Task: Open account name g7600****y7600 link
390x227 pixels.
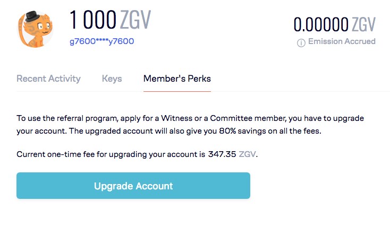Action: tap(101, 41)
